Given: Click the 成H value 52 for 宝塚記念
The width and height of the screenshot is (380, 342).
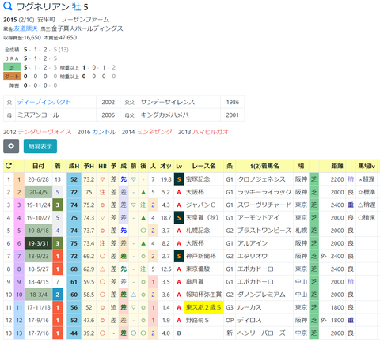Looking at the screenshot, I should pos(74,179).
